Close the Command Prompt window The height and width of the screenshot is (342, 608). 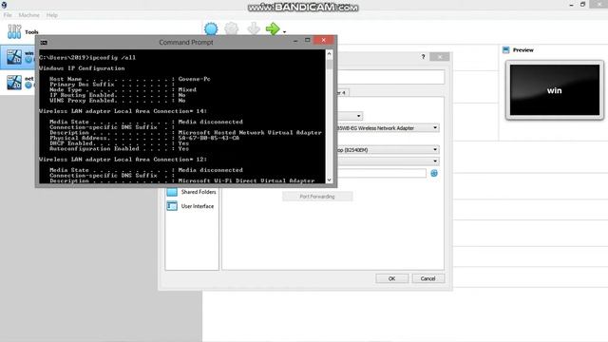pos(323,40)
